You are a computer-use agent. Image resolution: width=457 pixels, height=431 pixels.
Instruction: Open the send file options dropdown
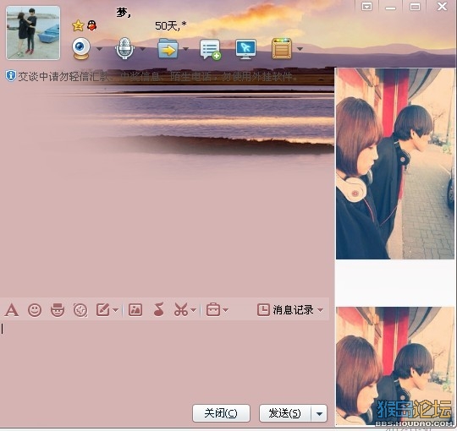[185, 49]
